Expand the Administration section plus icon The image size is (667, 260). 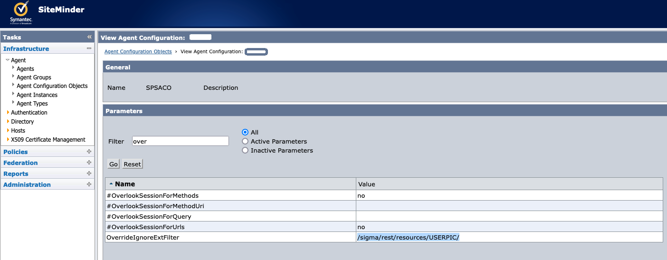pyautogui.click(x=89, y=184)
